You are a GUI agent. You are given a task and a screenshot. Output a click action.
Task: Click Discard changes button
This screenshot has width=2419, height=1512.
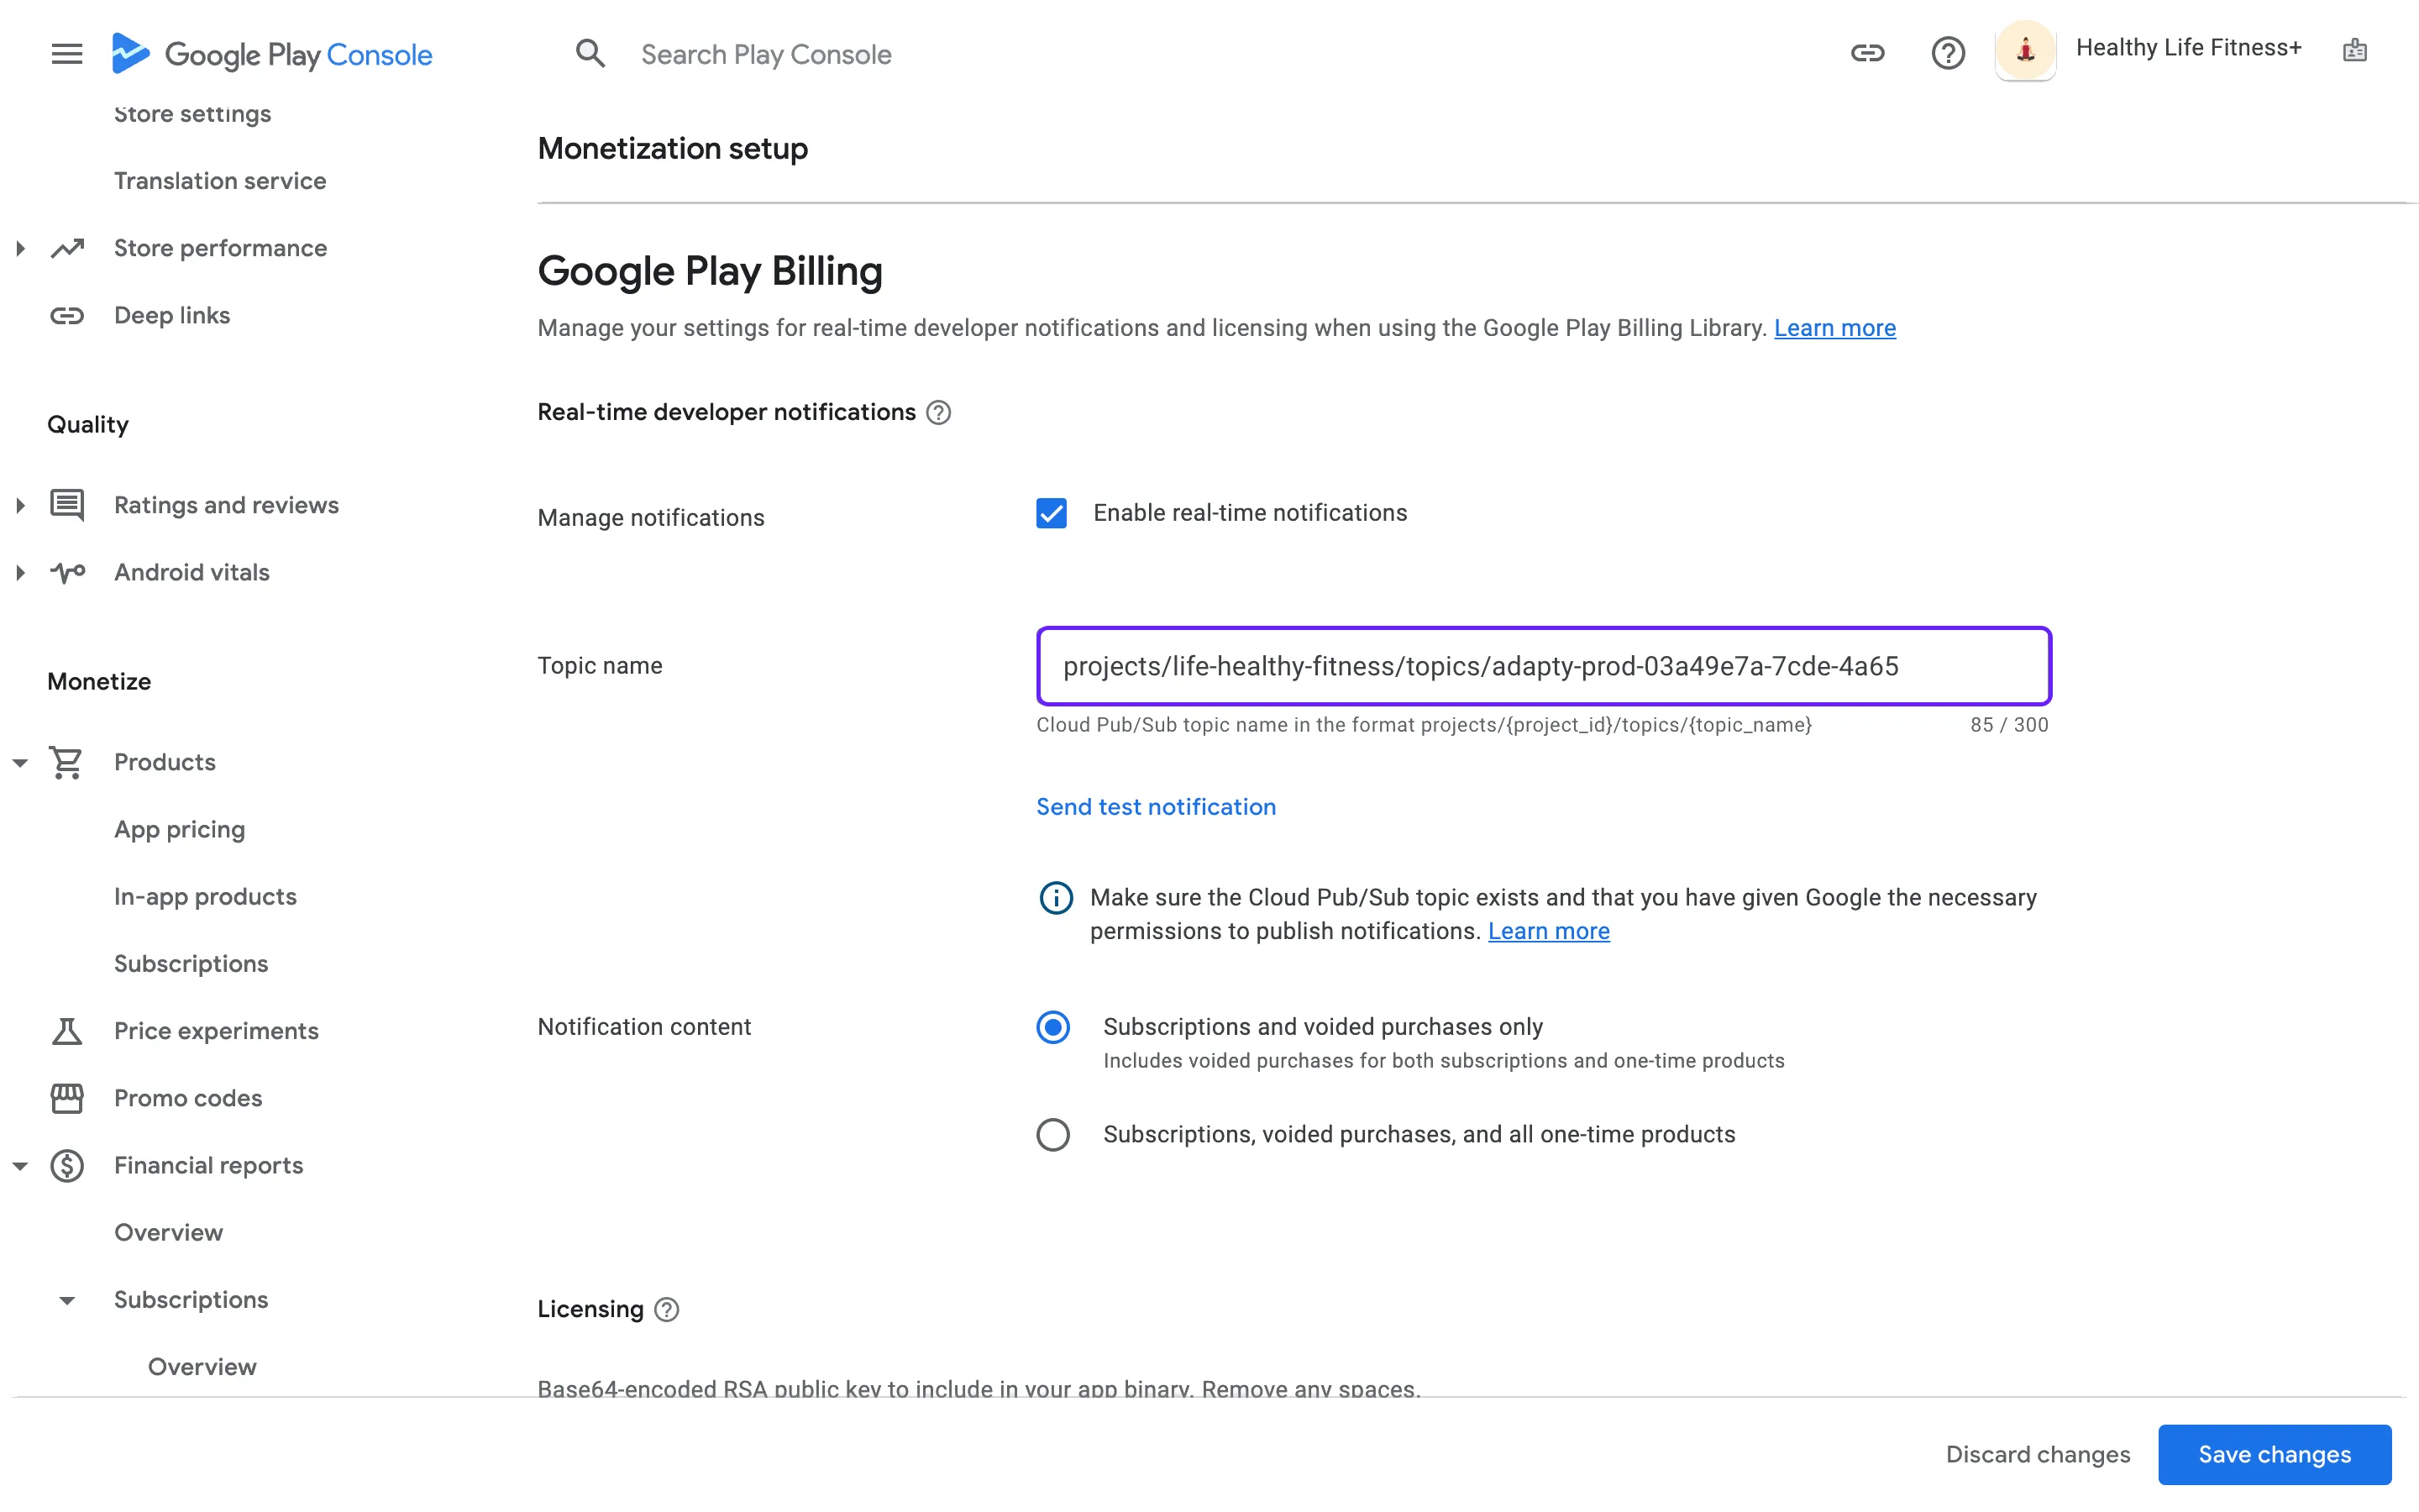click(x=2037, y=1455)
